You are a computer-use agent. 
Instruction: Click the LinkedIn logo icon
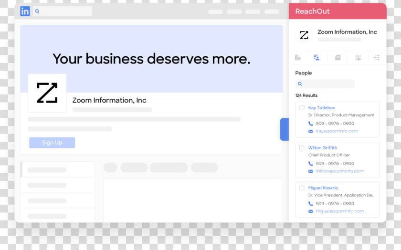25,11
